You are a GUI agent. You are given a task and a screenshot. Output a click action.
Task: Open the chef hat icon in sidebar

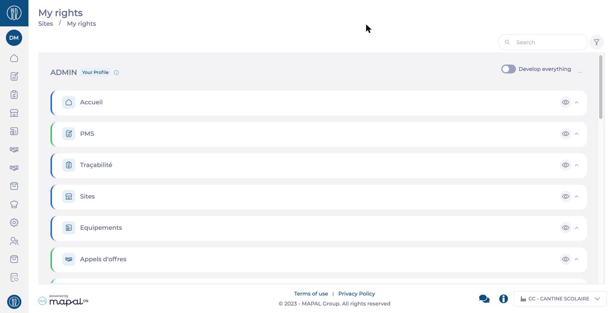[x=14, y=204]
